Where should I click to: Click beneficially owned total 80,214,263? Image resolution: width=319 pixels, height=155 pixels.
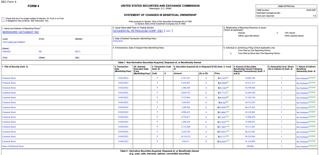(250, 132)
